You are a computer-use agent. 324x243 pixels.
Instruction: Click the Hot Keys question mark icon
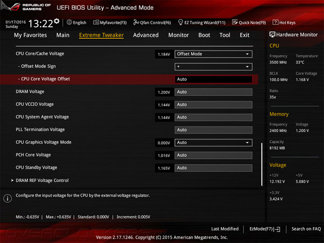(275, 22)
